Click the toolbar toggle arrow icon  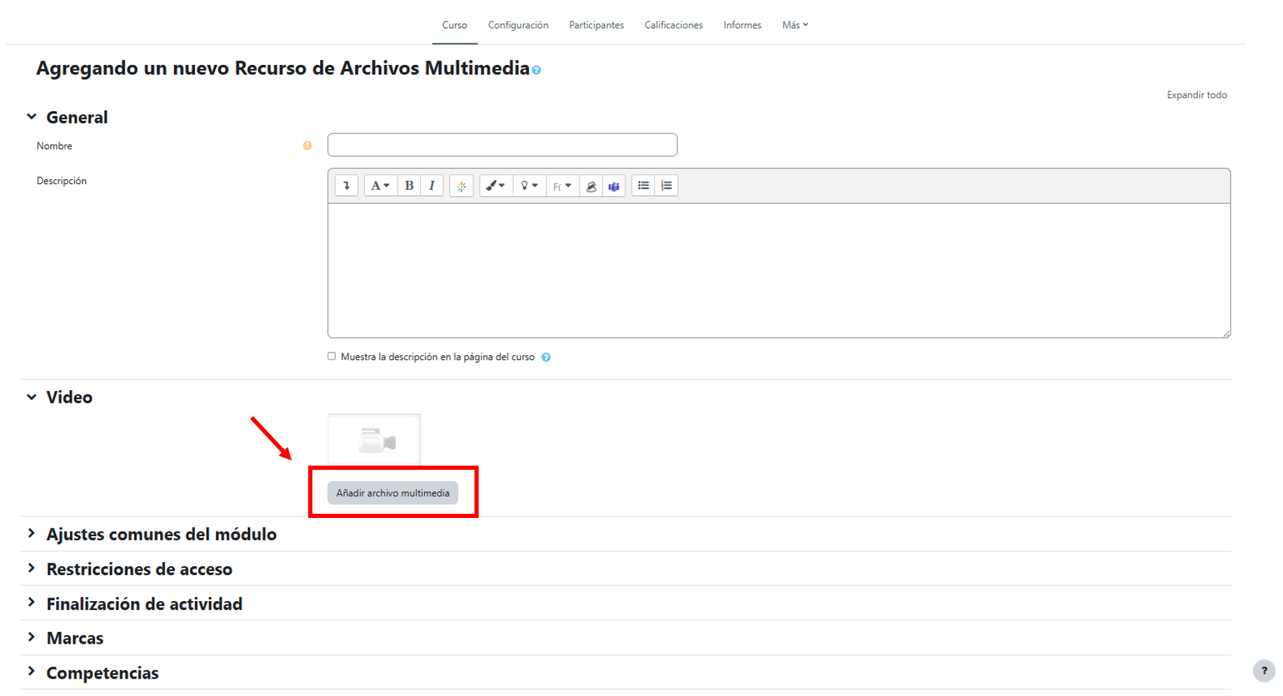point(347,186)
